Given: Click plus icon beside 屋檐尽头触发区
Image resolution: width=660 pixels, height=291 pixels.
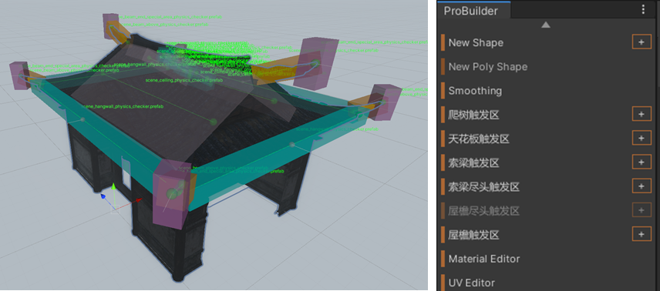Looking at the screenshot, I should [x=641, y=210].
